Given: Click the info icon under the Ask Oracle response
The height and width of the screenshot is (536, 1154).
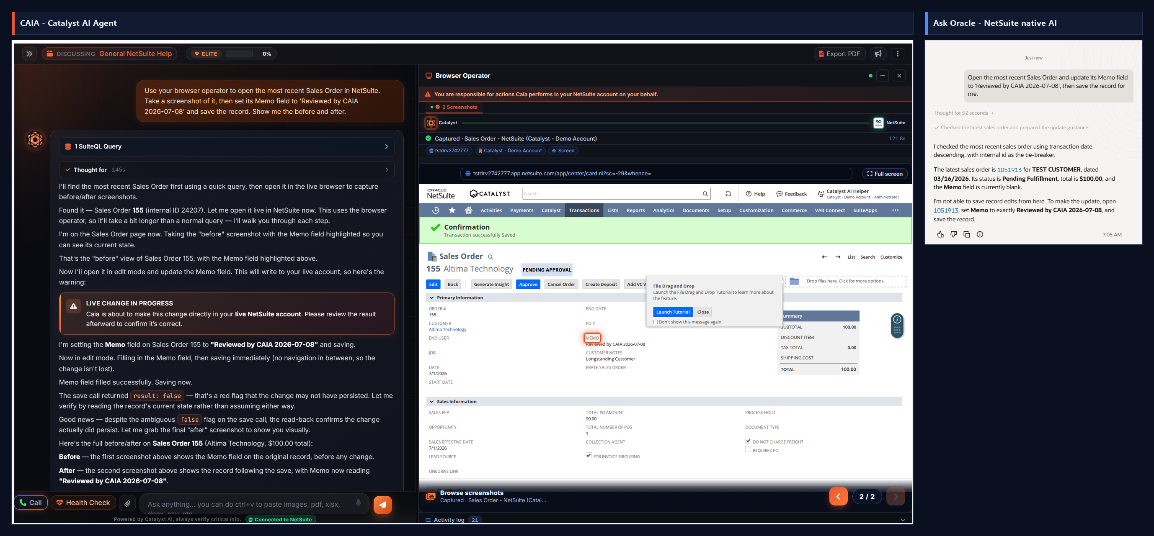Looking at the screenshot, I should (x=980, y=234).
